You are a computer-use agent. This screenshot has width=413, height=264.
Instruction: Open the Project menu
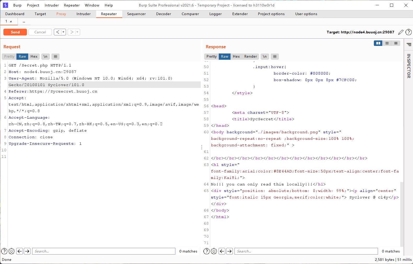(x=33, y=5)
